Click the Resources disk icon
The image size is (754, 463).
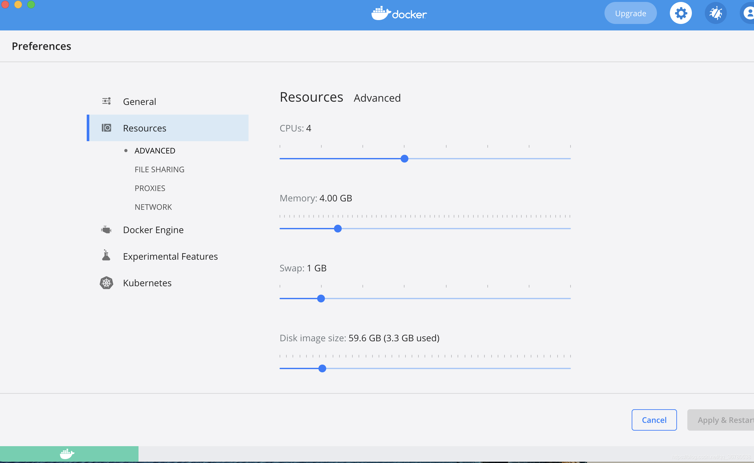[106, 128]
